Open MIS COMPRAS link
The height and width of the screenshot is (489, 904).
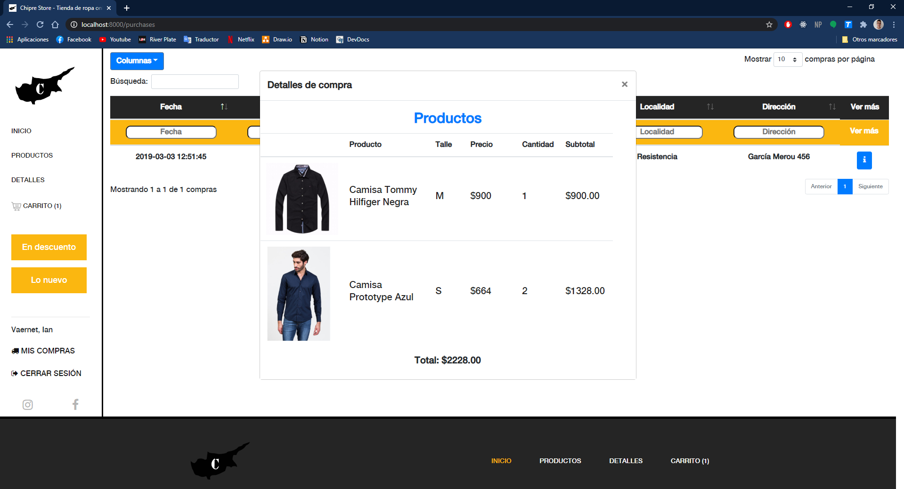[x=43, y=351]
